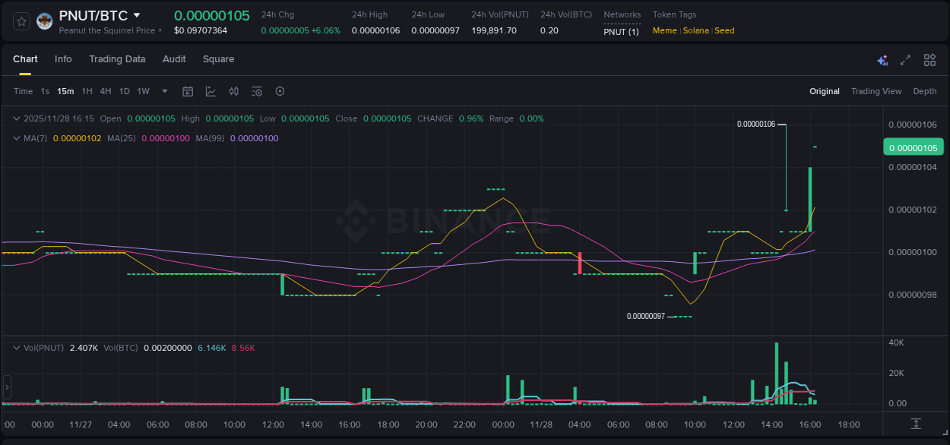Open the extra timeframe dropdown arrow
The height and width of the screenshot is (445, 950).
pyautogui.click(x=163, y=91)
